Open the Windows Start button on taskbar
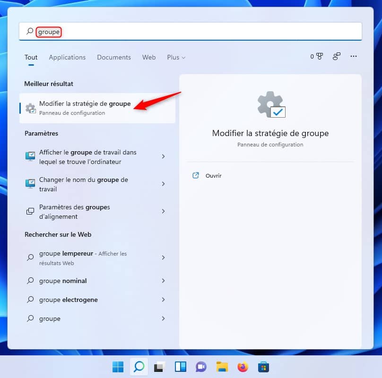The image size is (382, 378). point(118,367)
